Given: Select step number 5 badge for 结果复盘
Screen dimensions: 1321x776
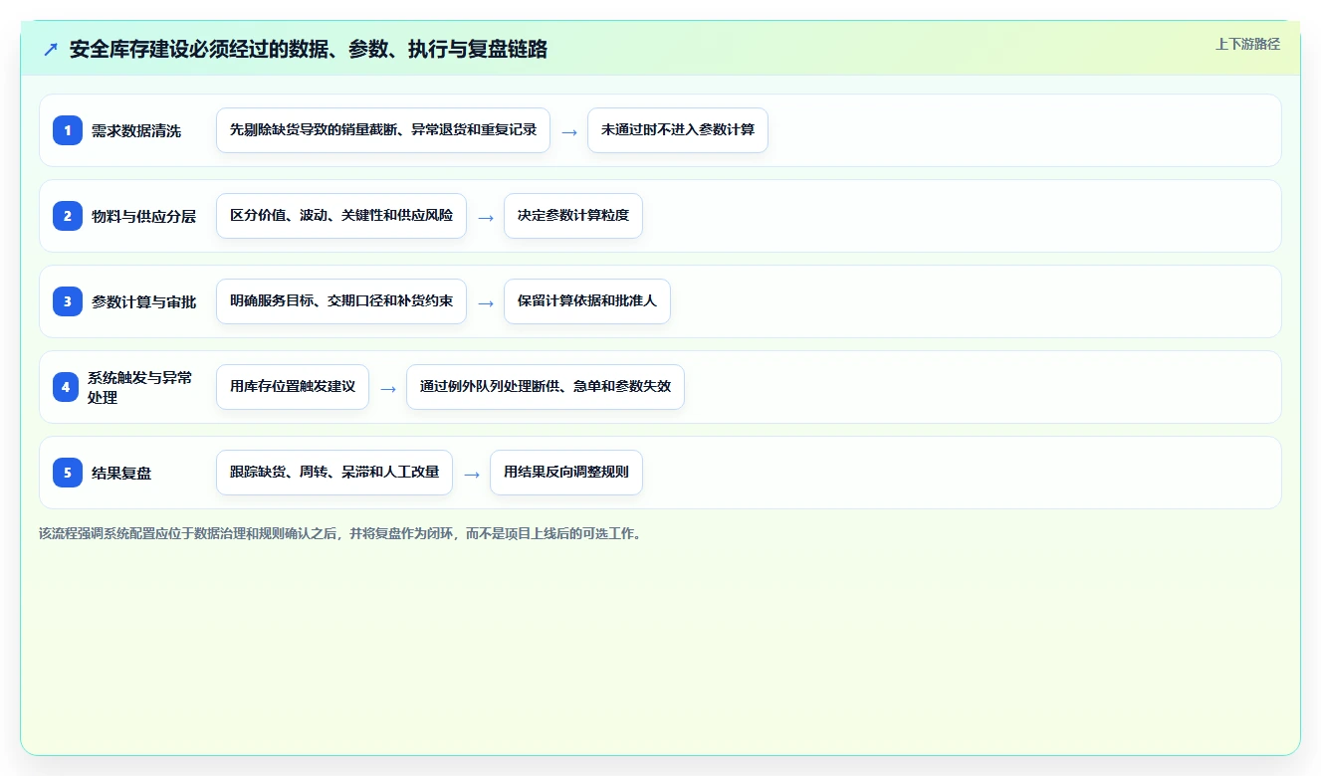Looking at the screenshot, I should pyautogui.click(x=68, y=473).
